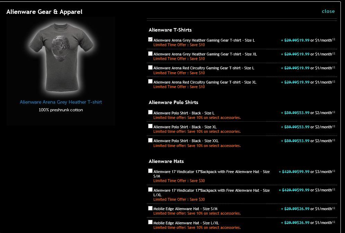Check Red Circuitry T-shirt Size XL option

pyautogui.click(x=150, y=81)
